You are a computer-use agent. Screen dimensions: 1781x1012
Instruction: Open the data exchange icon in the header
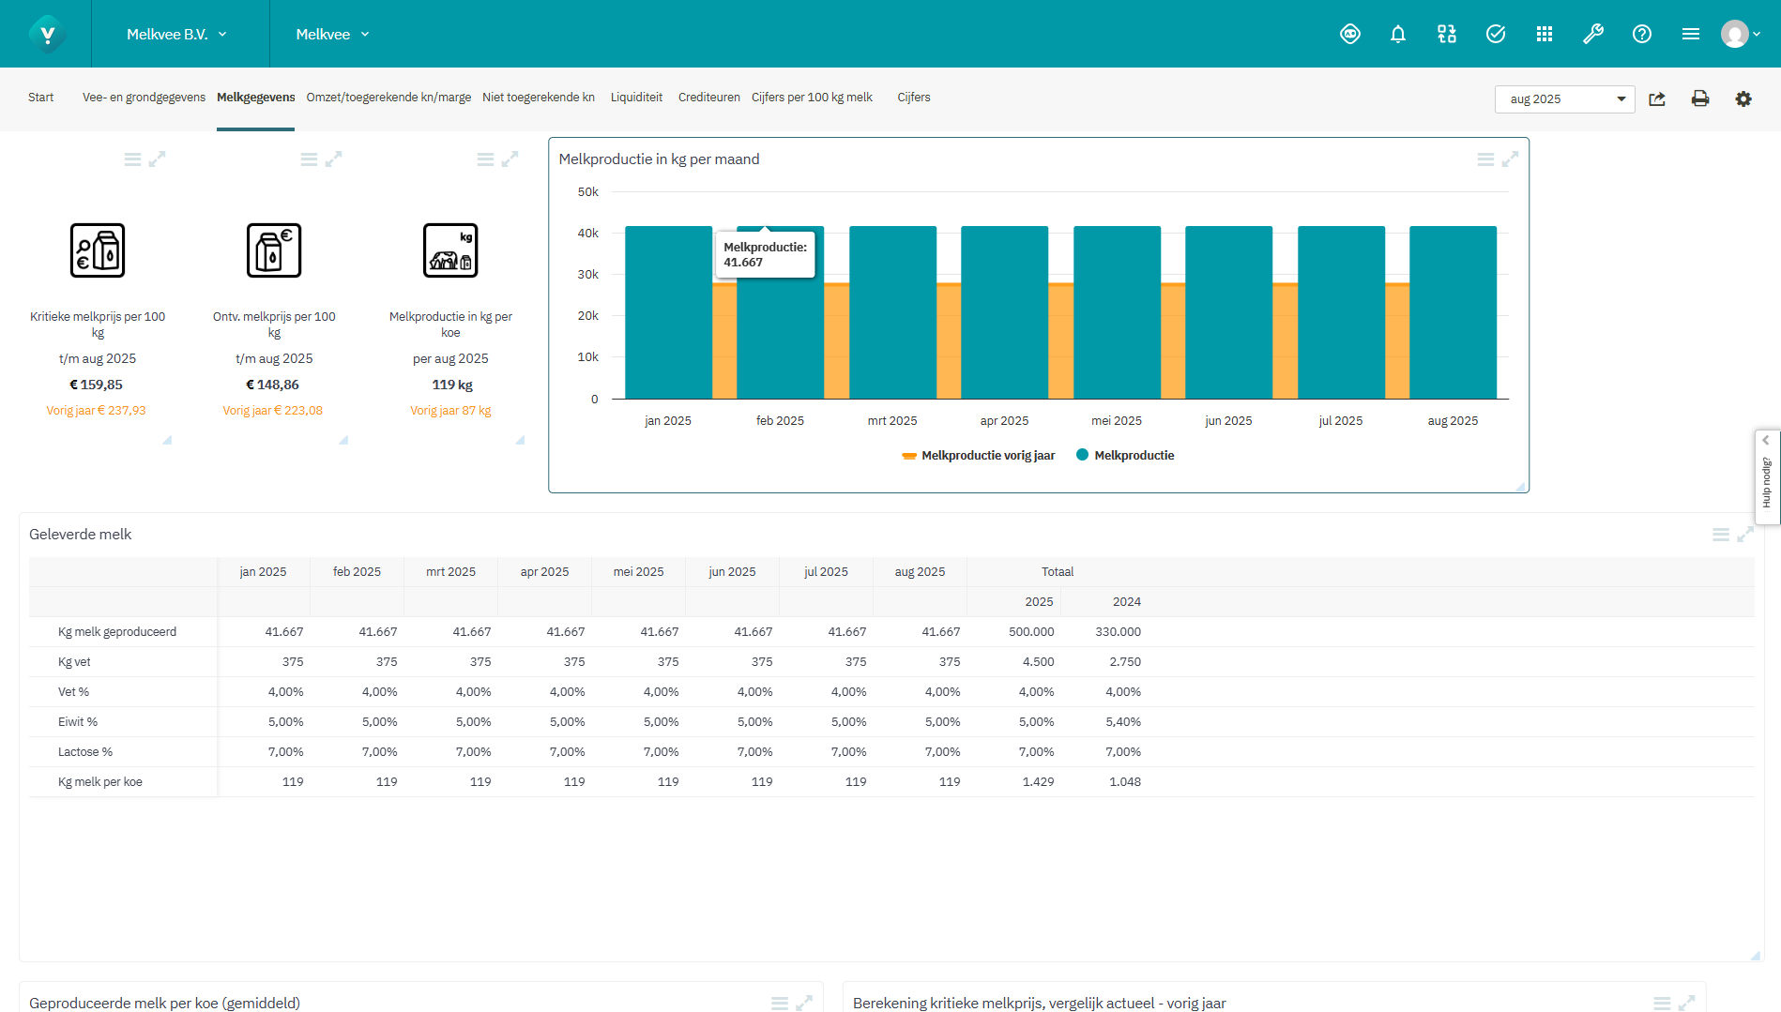pos(1446,34)
